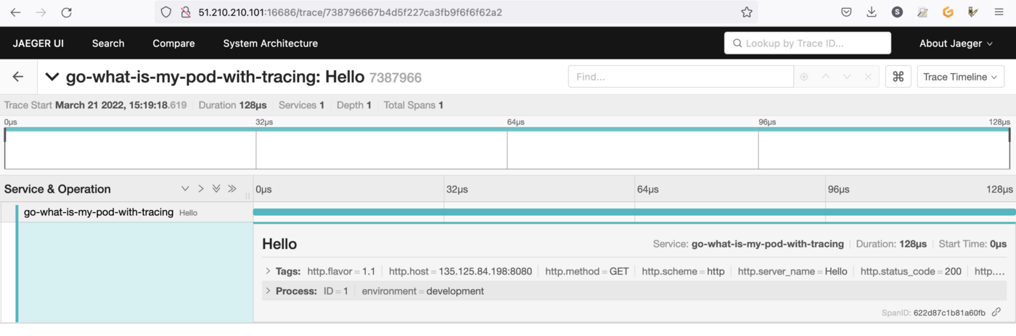
Task: Jump to previous search result arrow
Action: [x=826, y=77]
